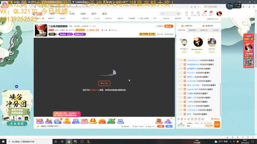Expand the 分类 dropdown in navigation
Image resolution: width=257 pixels, height=144 pixels.
(72, 14)
